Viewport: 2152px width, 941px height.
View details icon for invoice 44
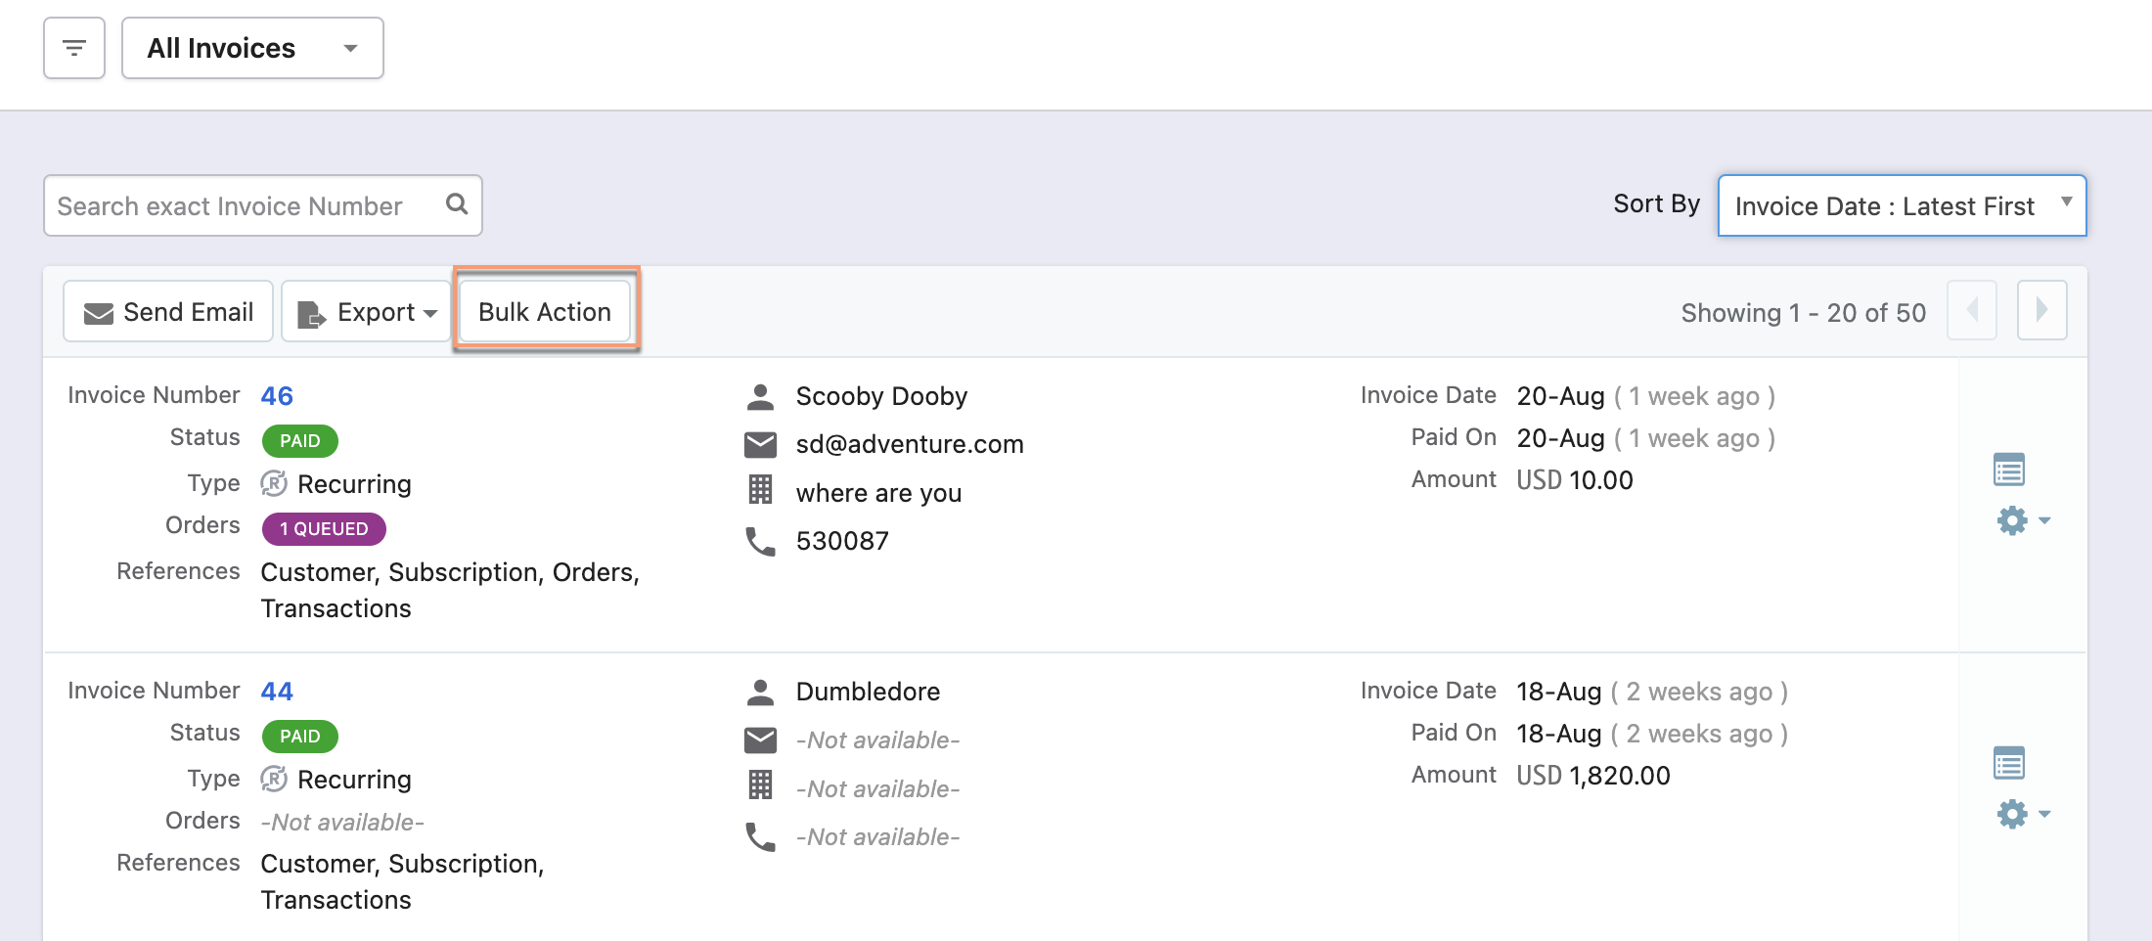(x=2008, y=763)
